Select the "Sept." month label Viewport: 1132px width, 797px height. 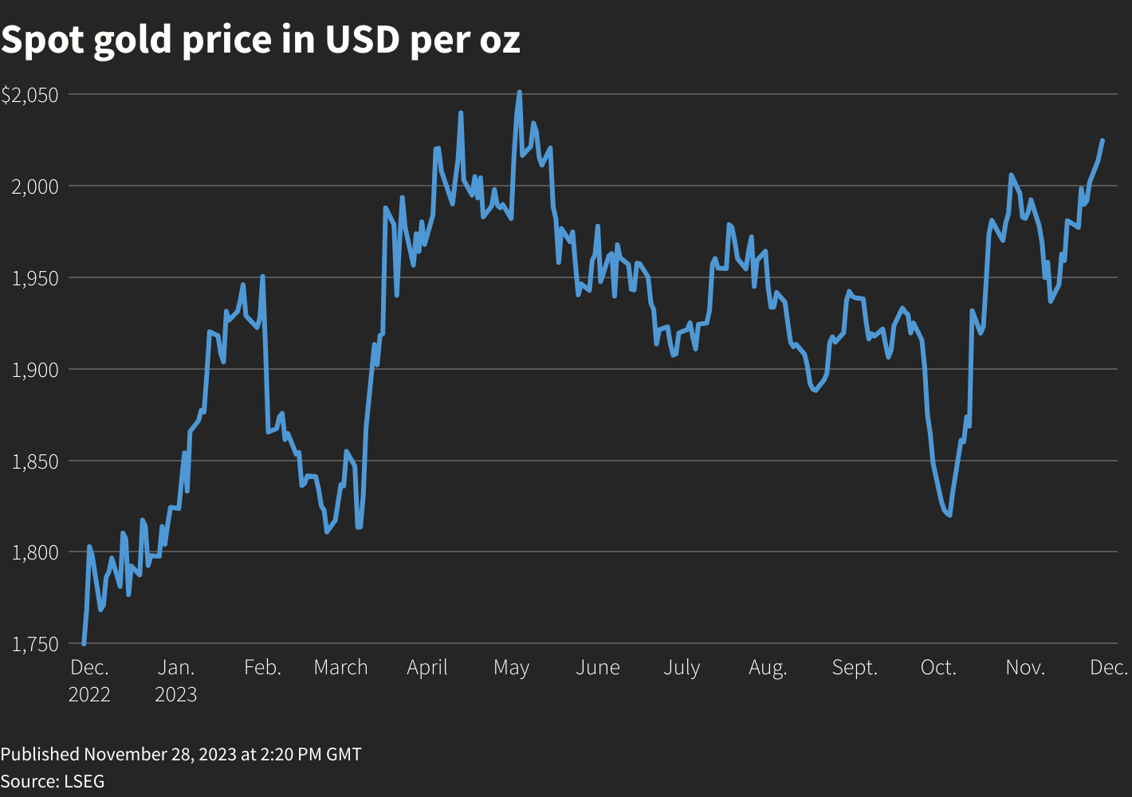point(855,668)
